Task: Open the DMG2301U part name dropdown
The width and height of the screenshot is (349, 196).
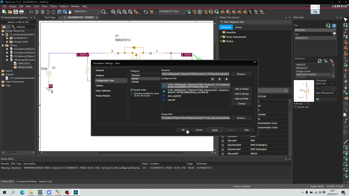Action: pyautogui.click(x=99, y=12)
